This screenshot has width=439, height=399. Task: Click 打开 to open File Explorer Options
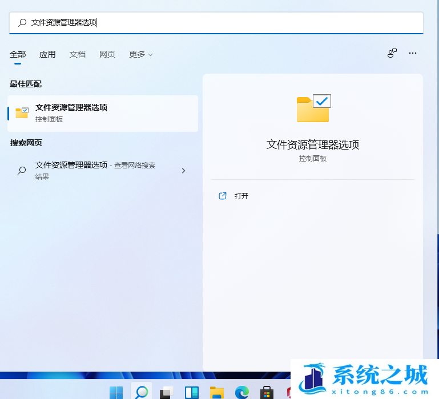coord(241,196)
